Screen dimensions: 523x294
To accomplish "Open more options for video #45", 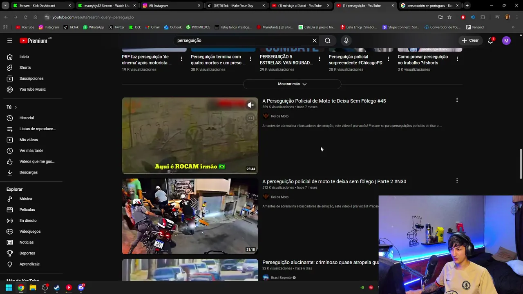I will [457, 100].
